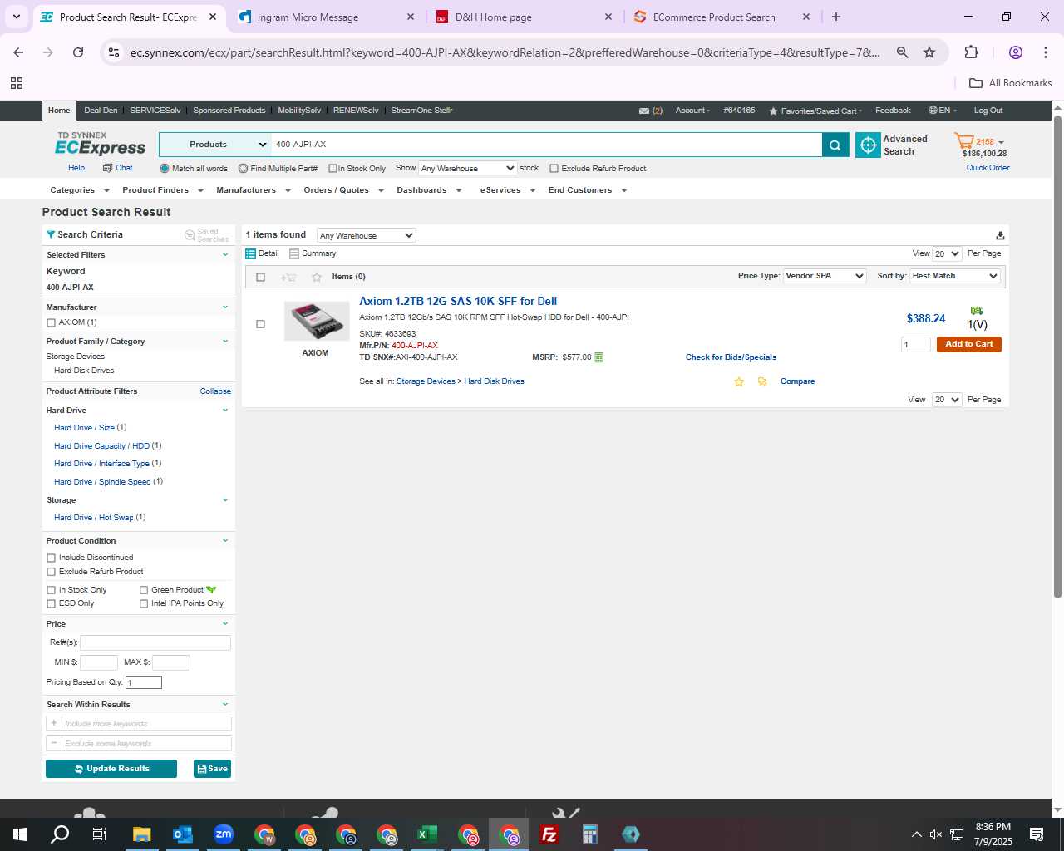This screenshot has width=1064, height=851.
Task: Open Sort by Best Match dropdown
Action: click(954, 276)
